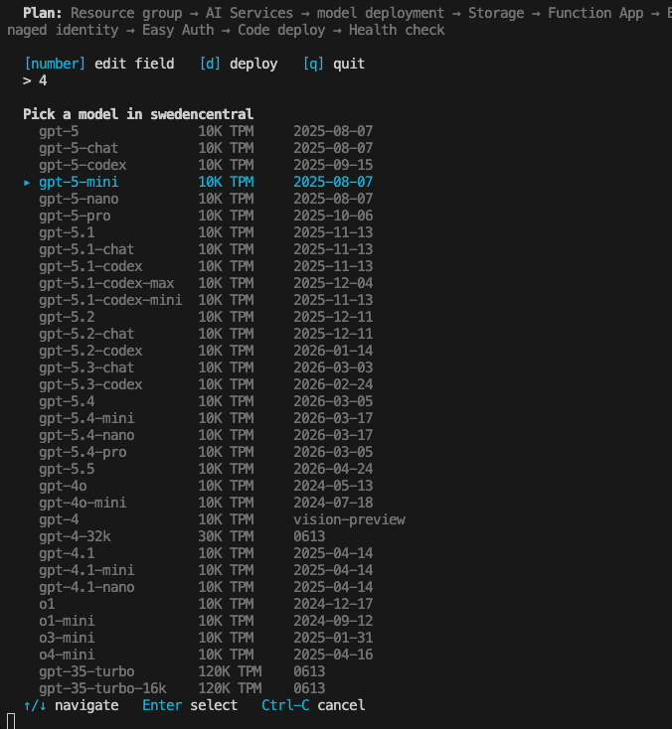This screenshot has width=672, height=729.
Task: Choose gpt-5-chat from the model list
Action: 206,148
